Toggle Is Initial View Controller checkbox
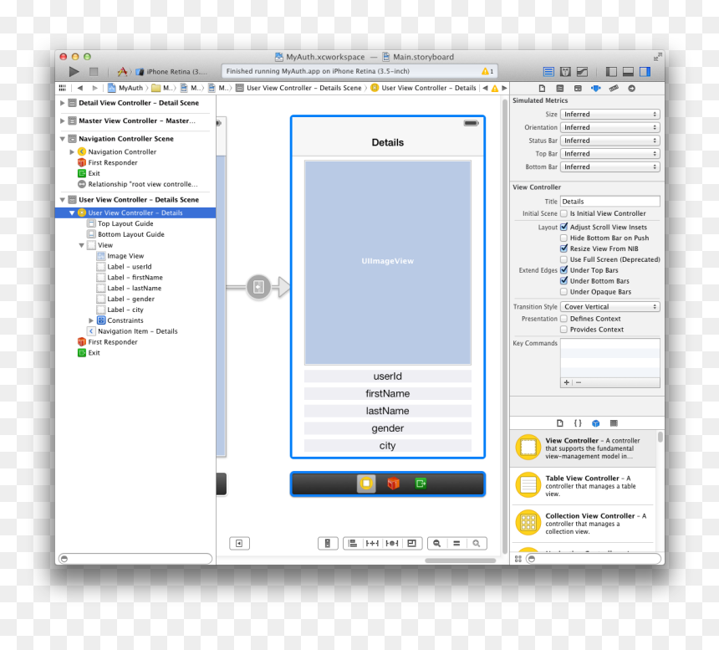Image resolution: width=719 pixels, height=650 pixels. (x=564, y=213)
